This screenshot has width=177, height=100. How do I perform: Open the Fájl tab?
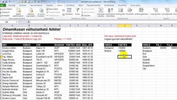[2, 5]
